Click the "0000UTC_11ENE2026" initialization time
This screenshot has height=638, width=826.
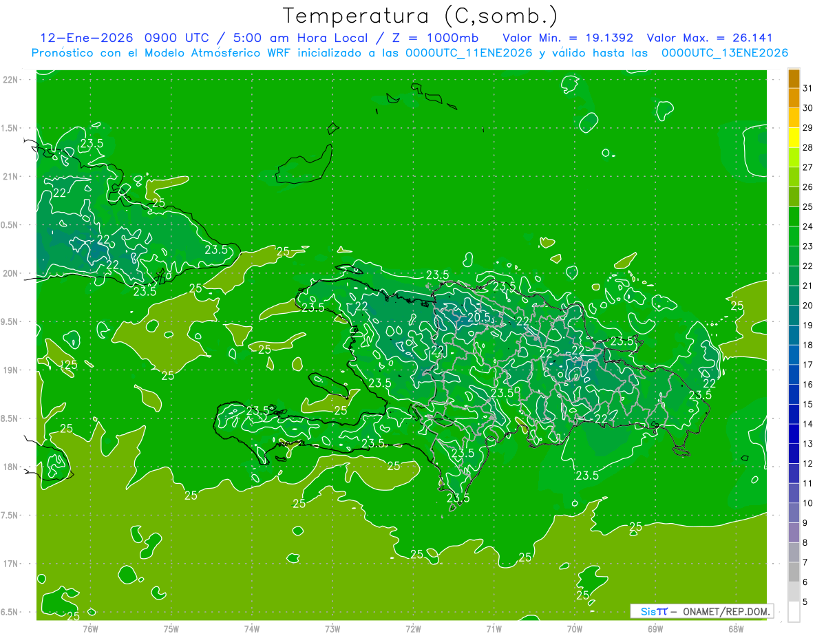pyautogui.click(x=468, y=53)
